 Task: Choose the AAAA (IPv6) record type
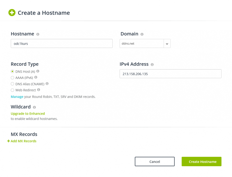(12, 78)
